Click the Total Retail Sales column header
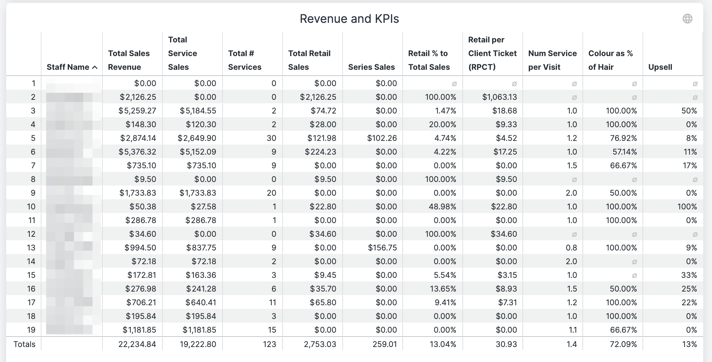 [x=309, y=60]
